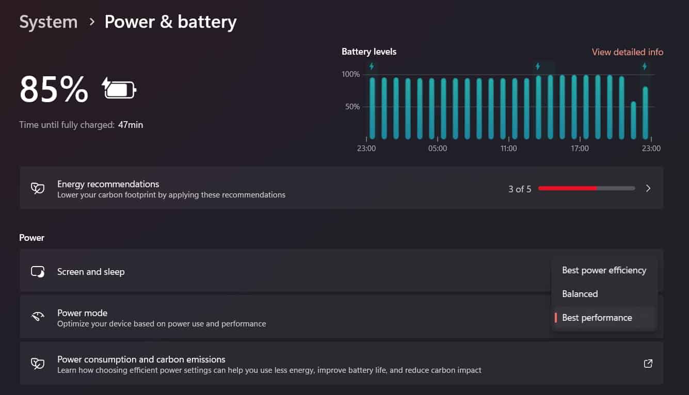
Task: Click the charging battery icon beside 85%
Action: tap(119, 89)
